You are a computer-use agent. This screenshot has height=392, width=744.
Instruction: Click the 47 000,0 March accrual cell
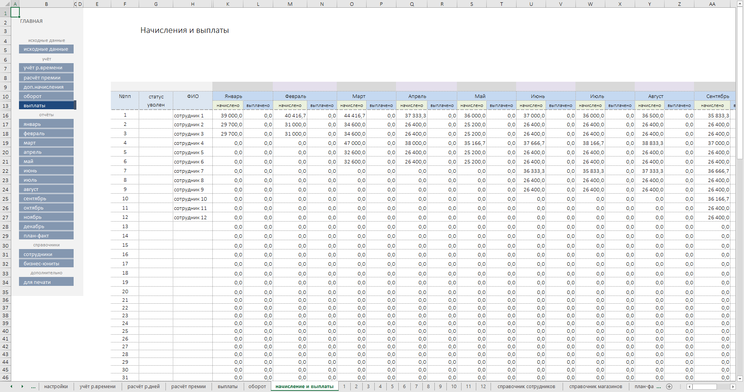[352, 143]
